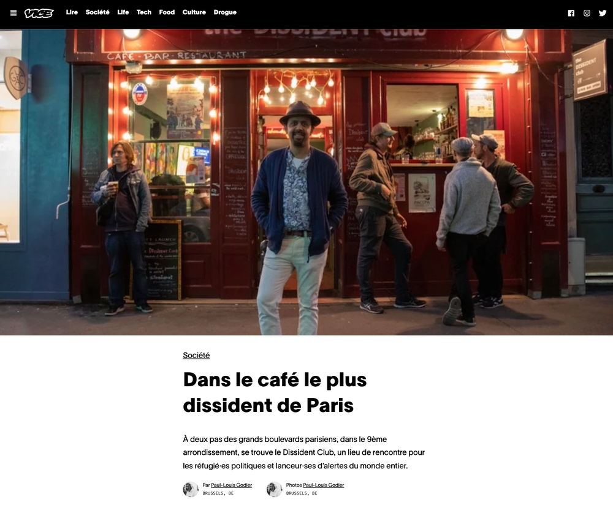Open Paul-Louis Godier author link after Par
The height and width of the screenshot is (505, 613).
(x=232, y=485)
